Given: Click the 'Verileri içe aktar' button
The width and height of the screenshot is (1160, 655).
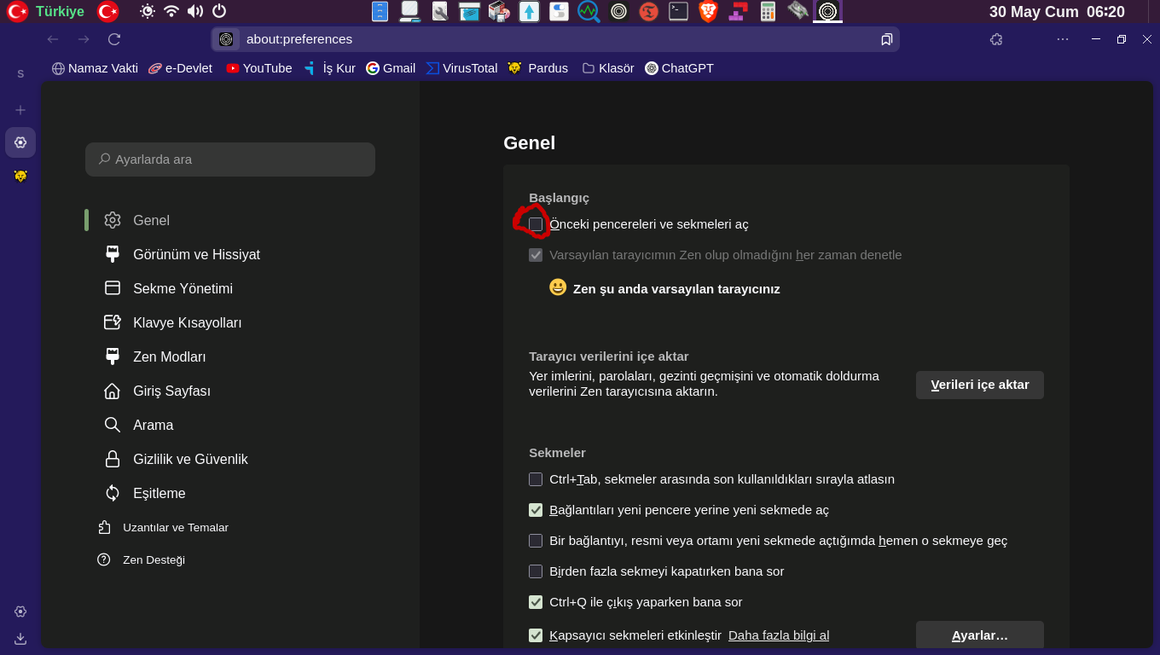Looking at the screenshot, I should pos(979,385).
